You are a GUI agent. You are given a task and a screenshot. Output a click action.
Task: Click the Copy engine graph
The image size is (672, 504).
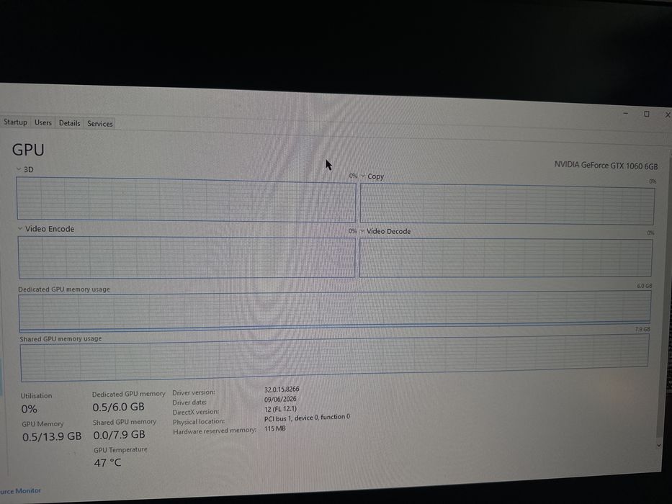[507, 204]
